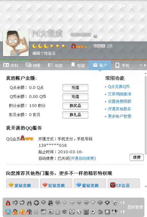Image resolution: width=147 pixels, height=217 pixels.
Task: Click the profile avatar picture
Action: [x=16, y=43]
